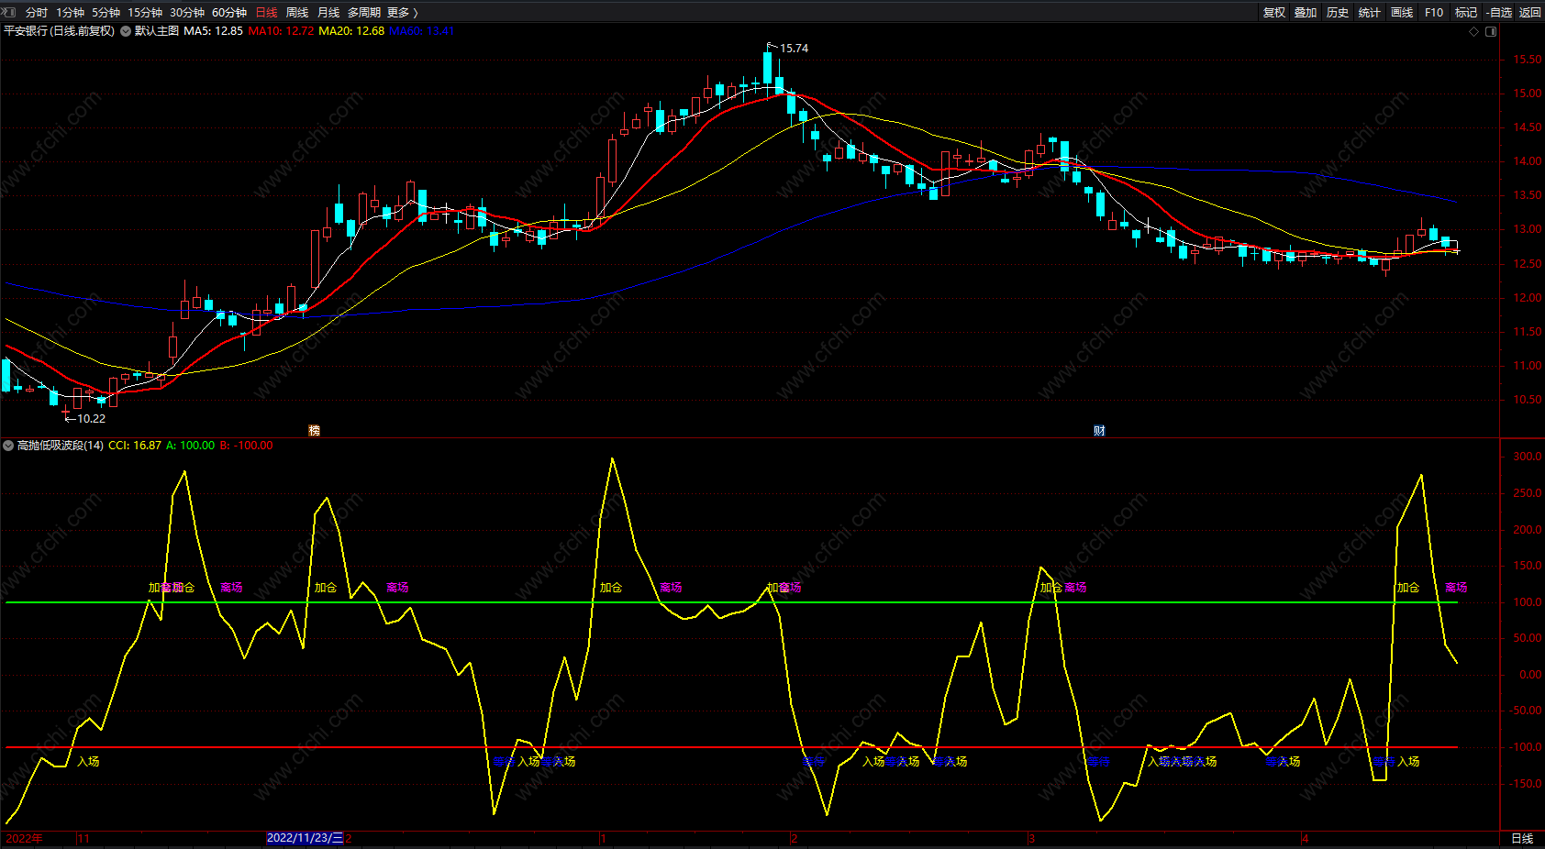Toggle 叠加 overlay comparison
The height and width of the screenshot is (849, 1545).
point(1306,12)
